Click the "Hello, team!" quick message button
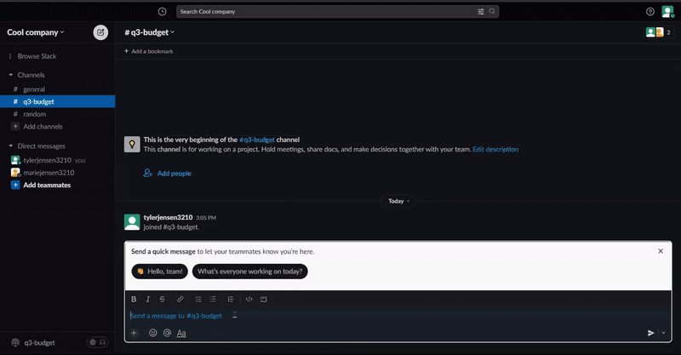This screenshot has height=355, width=681. click(159, 272)
